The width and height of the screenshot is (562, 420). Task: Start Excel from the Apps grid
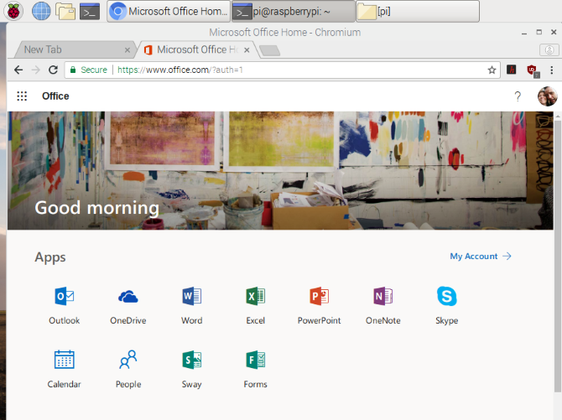[x=255, y=297]
